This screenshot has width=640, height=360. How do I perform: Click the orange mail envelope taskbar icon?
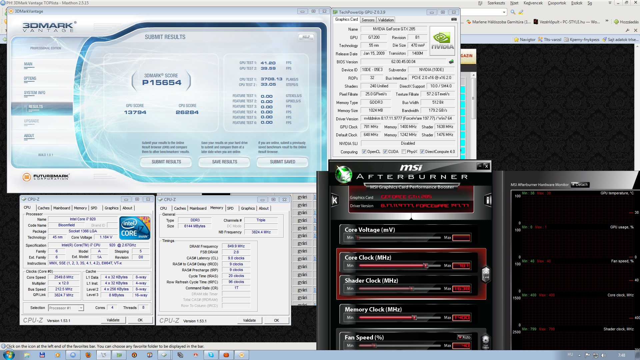click(x=226, y=355)
